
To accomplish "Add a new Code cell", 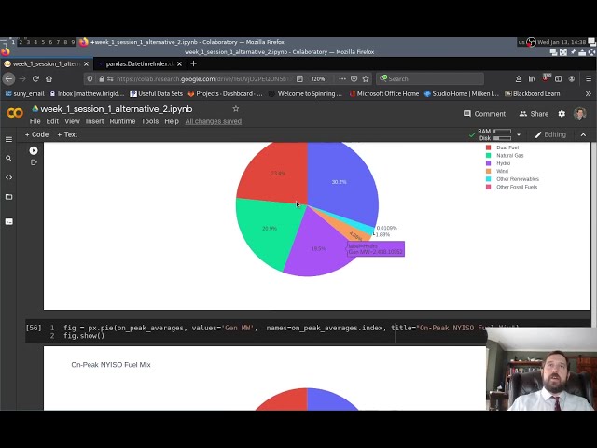I will (36, 134).
